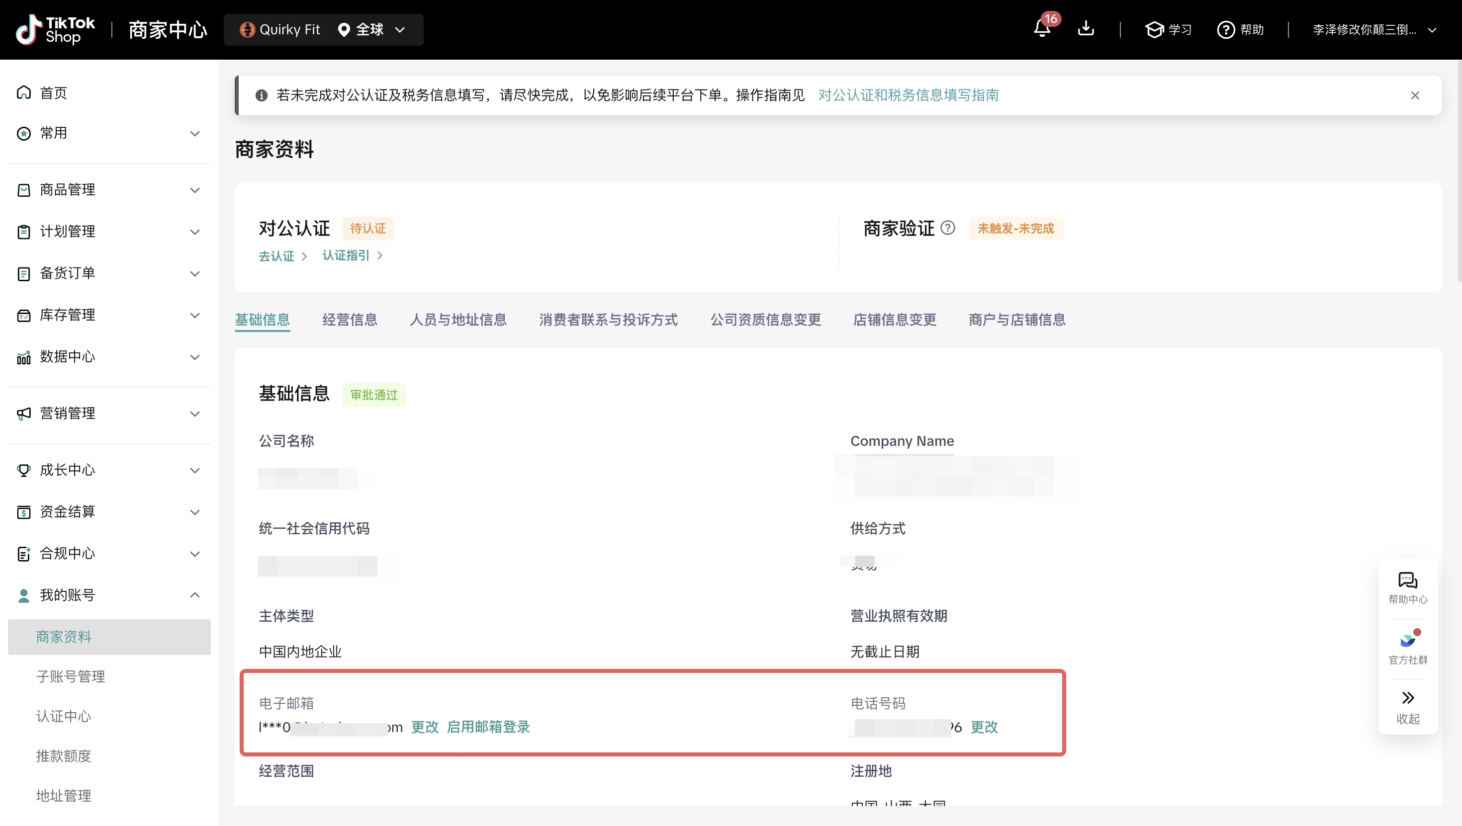Screen dimensions: 1462x826
Task: Switch to the 人员与地址信息 tab
Action: 458,320
